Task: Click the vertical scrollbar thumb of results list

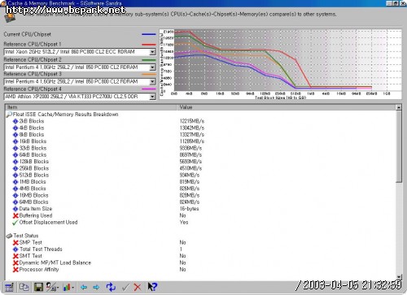Action: click(399, 146)
